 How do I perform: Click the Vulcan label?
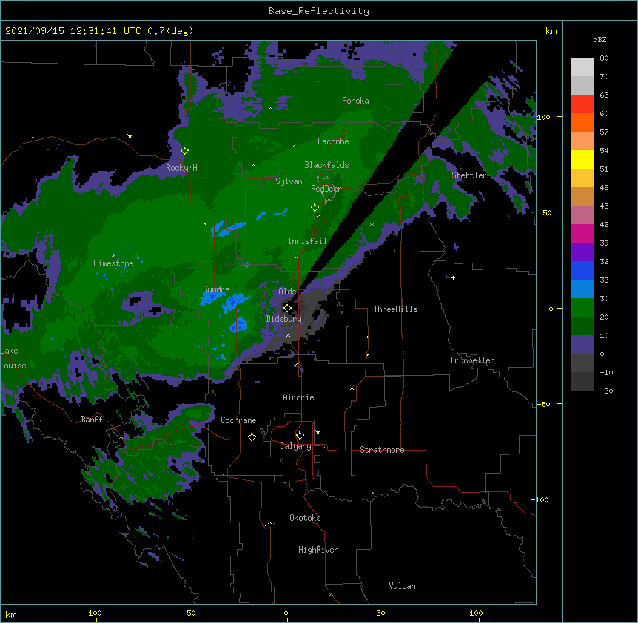tap(402, 586)
